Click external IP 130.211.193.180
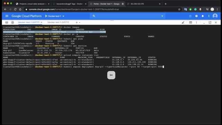 (x=136, y=62)
